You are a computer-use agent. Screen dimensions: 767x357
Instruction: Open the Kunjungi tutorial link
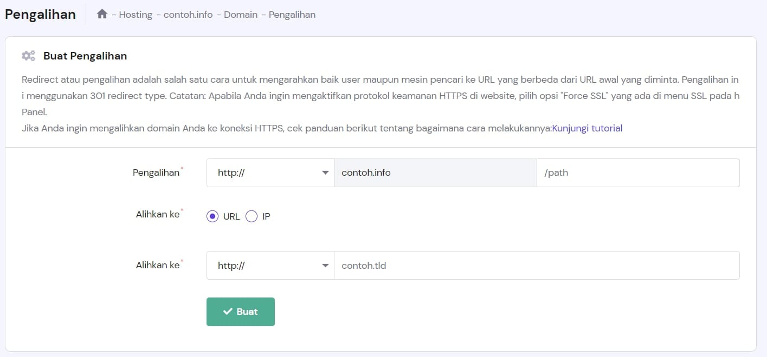pyautogui.click(x=586, y=128)
